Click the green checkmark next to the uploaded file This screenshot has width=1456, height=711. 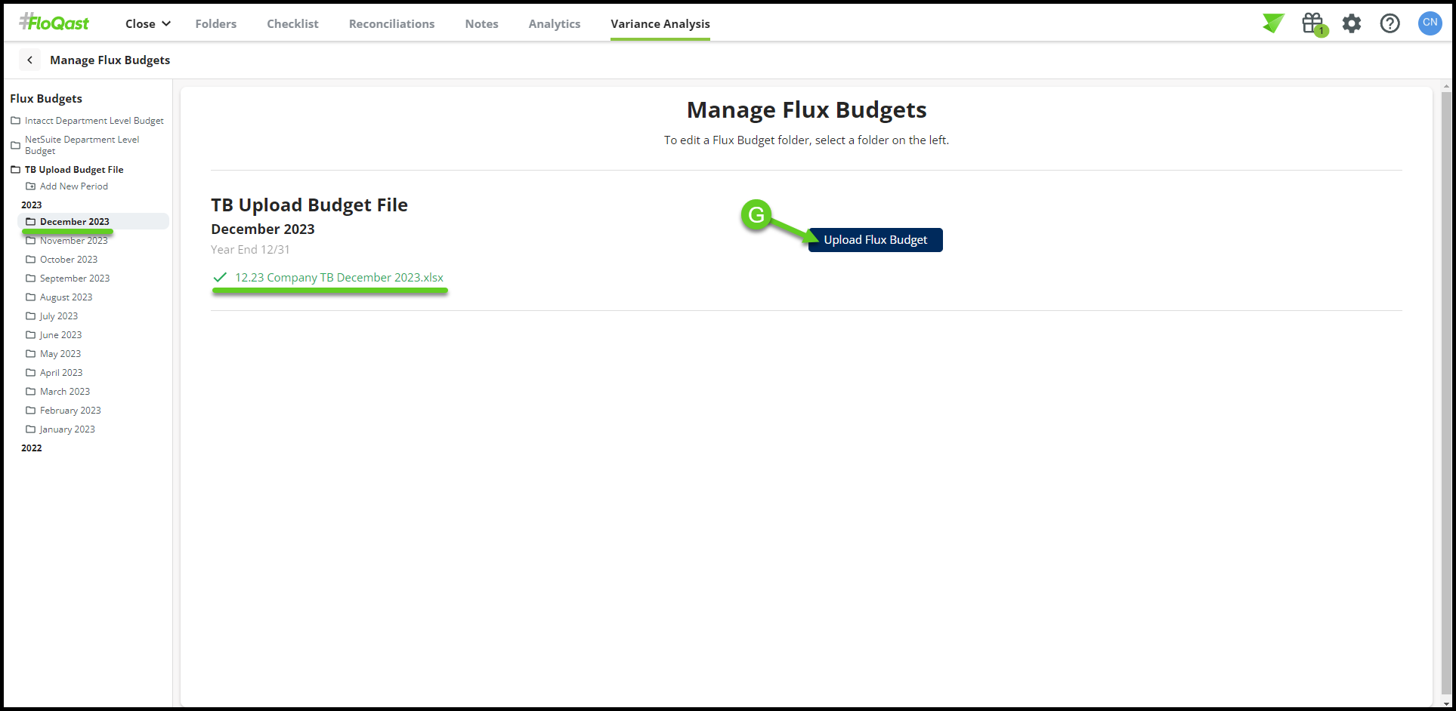tap(220, 278)
